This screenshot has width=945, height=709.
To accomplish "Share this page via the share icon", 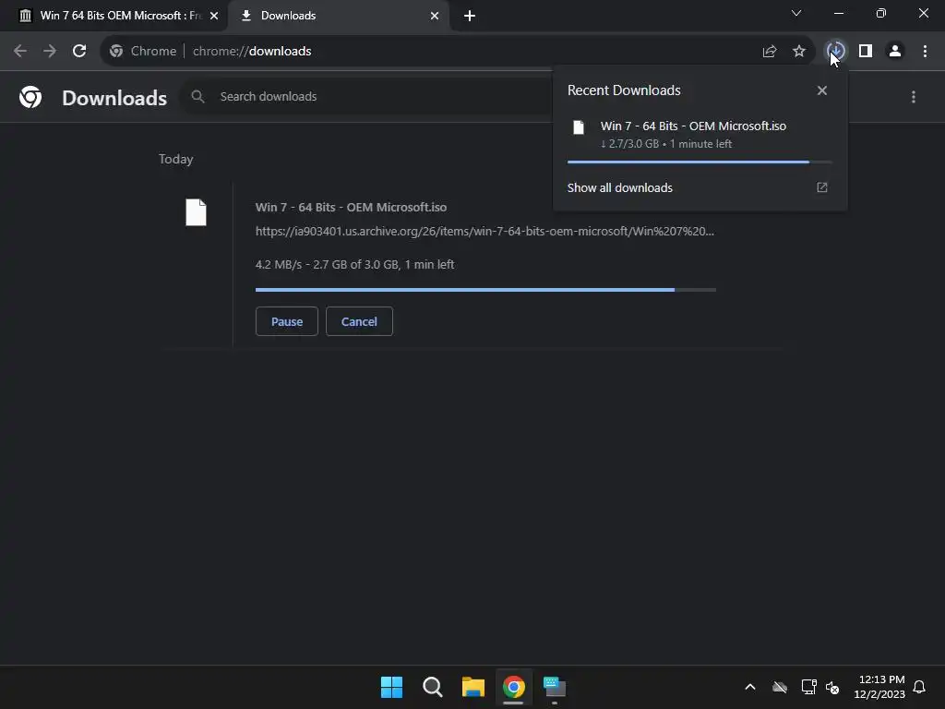I will pos(769,52).
